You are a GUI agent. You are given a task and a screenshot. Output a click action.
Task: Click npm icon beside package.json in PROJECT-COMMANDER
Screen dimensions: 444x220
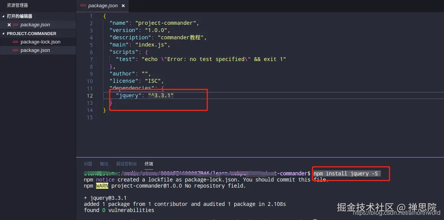tap(15, 50)
